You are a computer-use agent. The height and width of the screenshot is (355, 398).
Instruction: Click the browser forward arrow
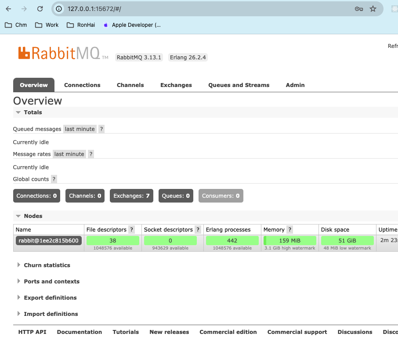[24, 9]
